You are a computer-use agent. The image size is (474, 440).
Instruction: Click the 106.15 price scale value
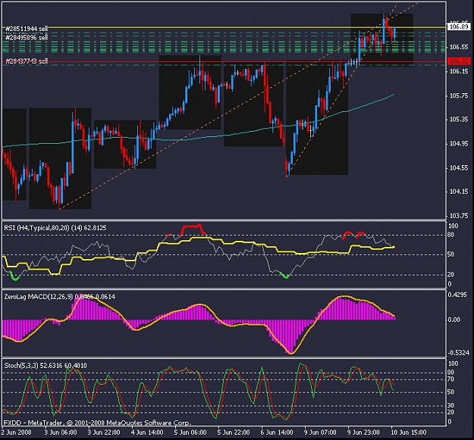point(459,71)
